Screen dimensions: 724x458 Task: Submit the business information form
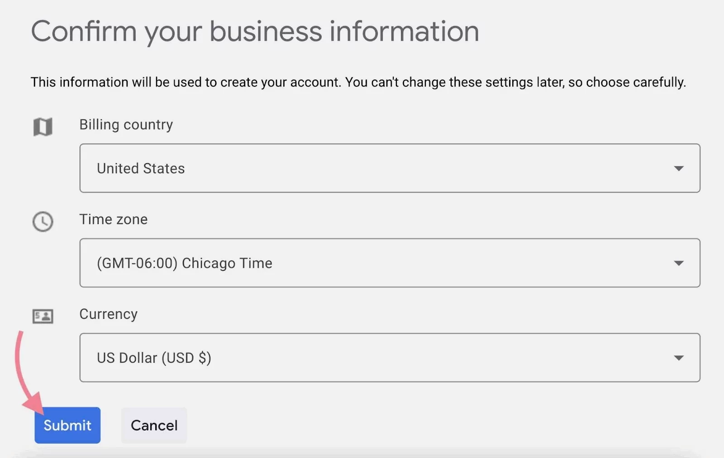click(x=67, y=425)
